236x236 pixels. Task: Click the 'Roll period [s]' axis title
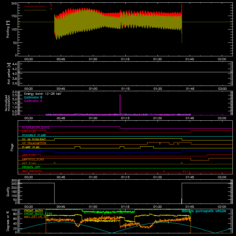(x=9, y=73)
